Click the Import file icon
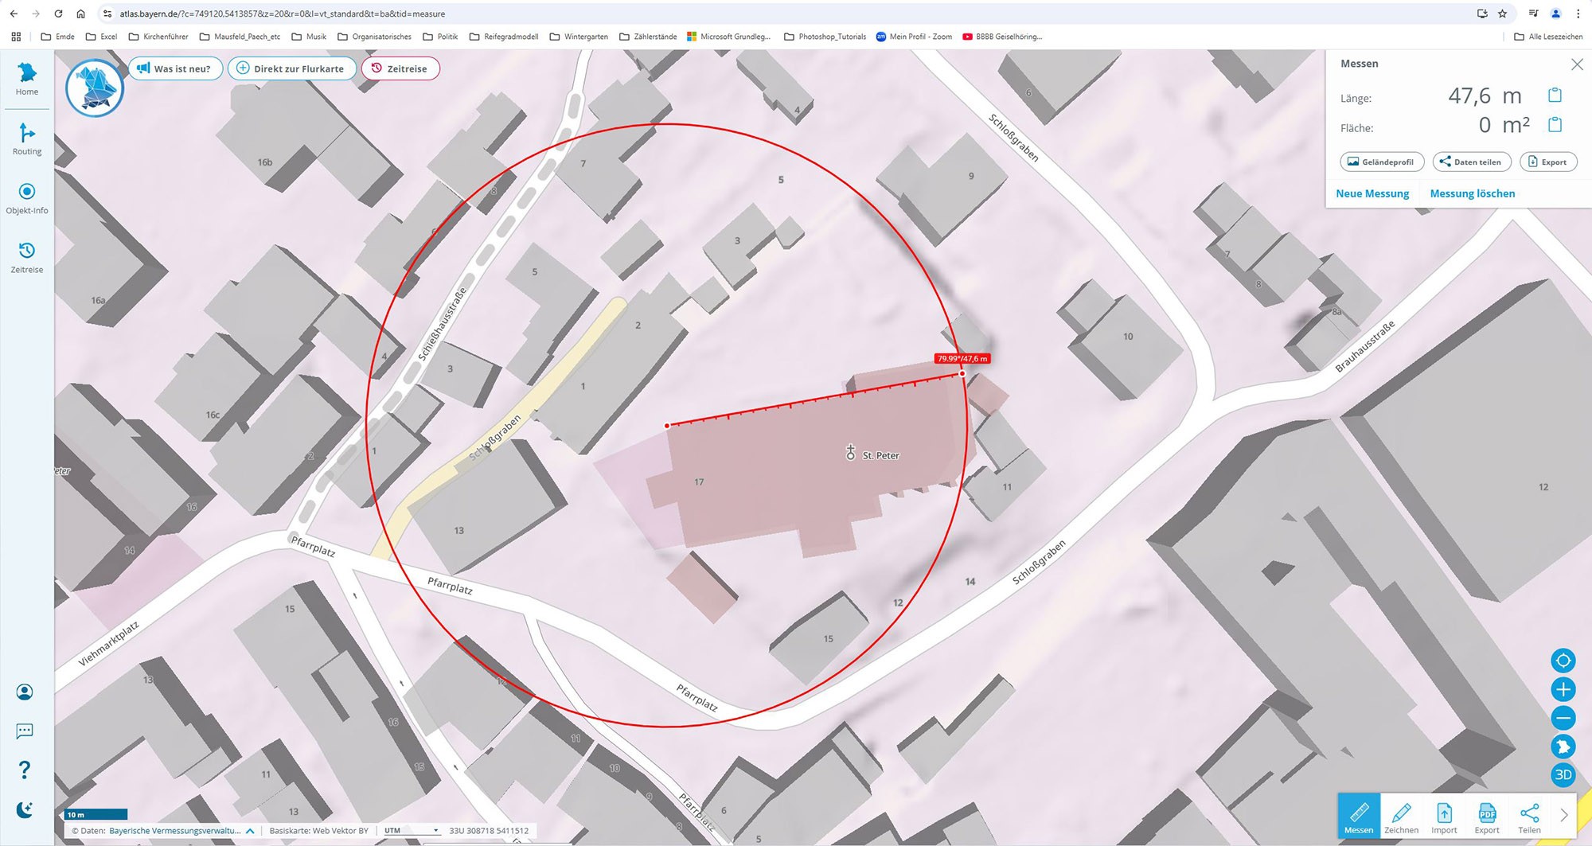The width and height of the screenshot is (1592, 846). pos(1444,817)
